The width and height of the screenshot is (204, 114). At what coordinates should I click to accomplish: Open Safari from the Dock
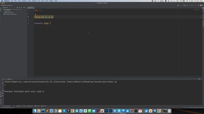pyautogui.click(x=52, y=111)
